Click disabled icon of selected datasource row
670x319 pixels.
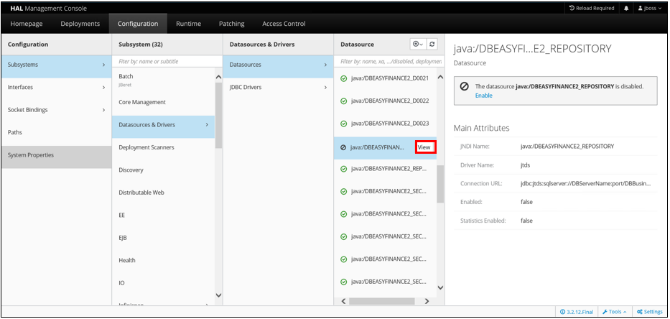pos(343,147)
